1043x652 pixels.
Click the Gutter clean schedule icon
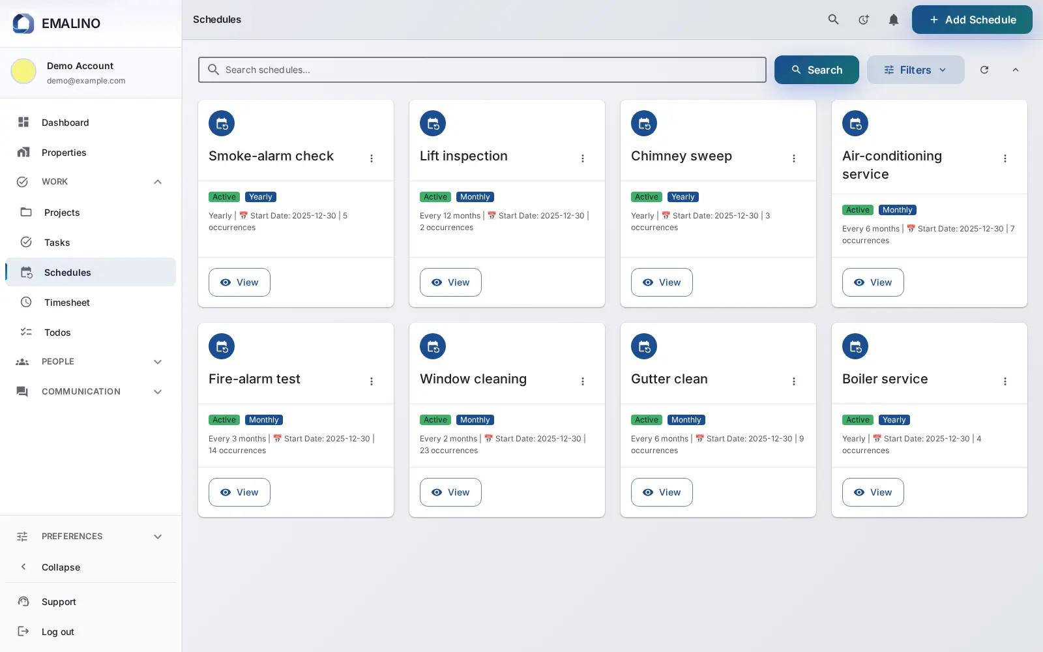(644, 346)
